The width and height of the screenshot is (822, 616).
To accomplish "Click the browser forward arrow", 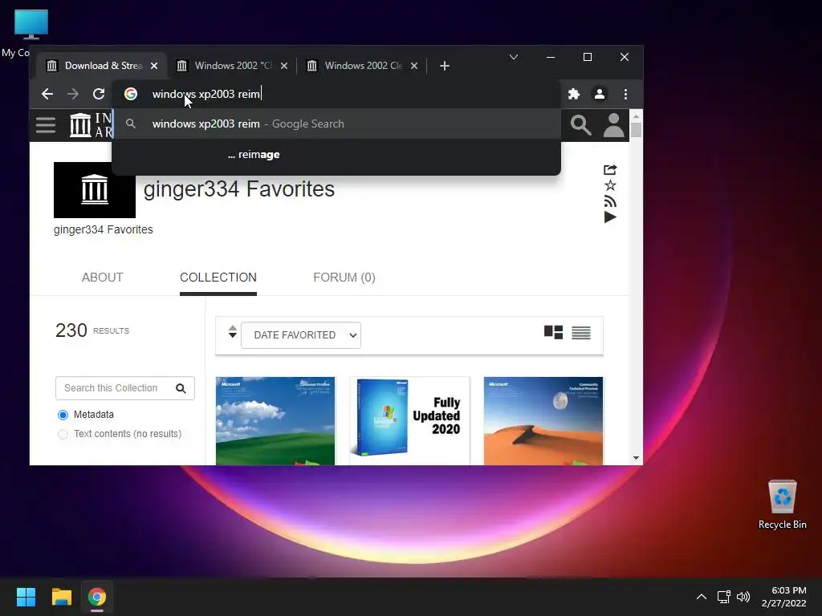I will click(x=73, y=94).
